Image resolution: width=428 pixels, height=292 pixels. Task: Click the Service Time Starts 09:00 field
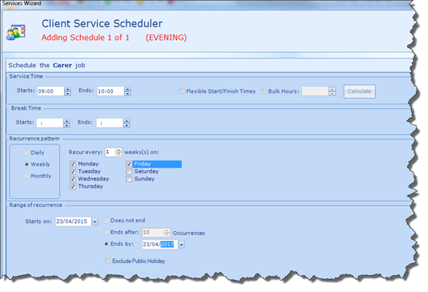[50, 91]
